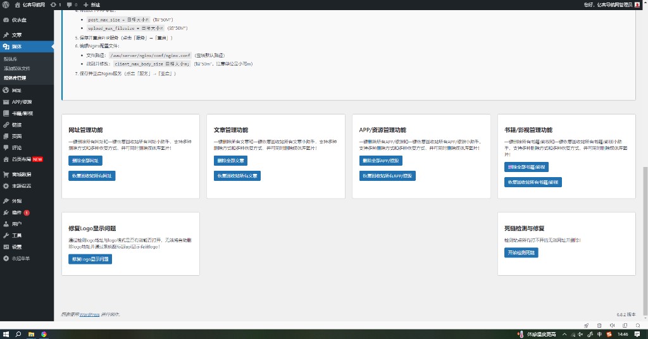Open the 用户 users menu
The width and height of the screenshot is (648, 339).
click(16, 224)
